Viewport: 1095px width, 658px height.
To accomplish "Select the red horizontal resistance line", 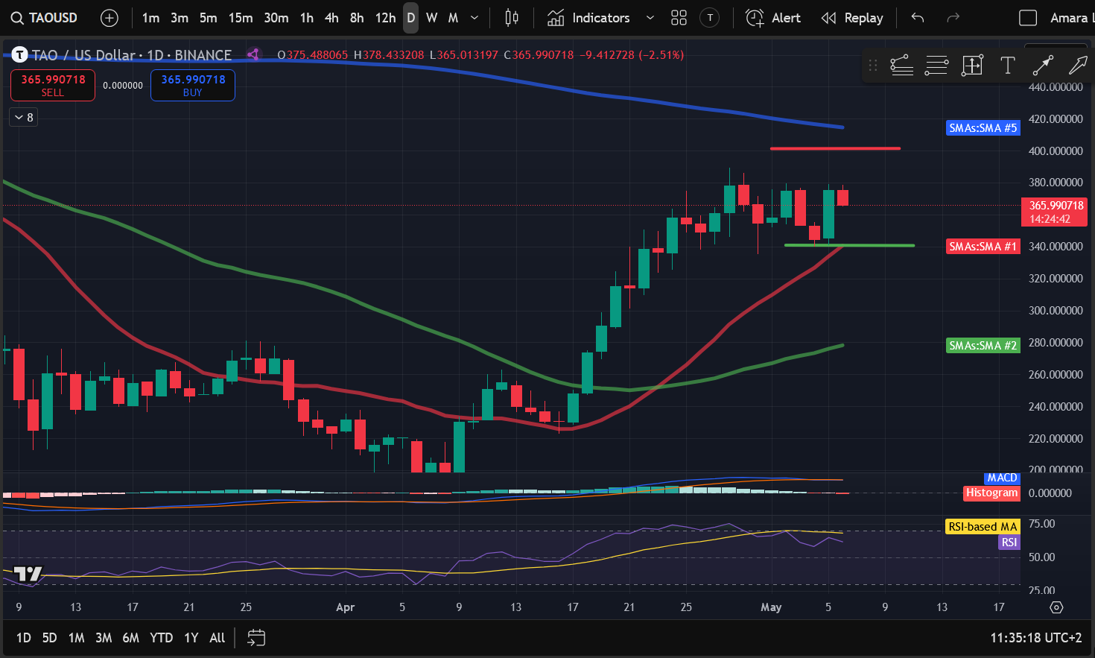I will pyautogui.click(x=835, y=148).
